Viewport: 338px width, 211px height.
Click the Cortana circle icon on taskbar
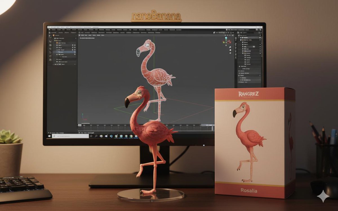pyautogui.click(x=91, y=136)
